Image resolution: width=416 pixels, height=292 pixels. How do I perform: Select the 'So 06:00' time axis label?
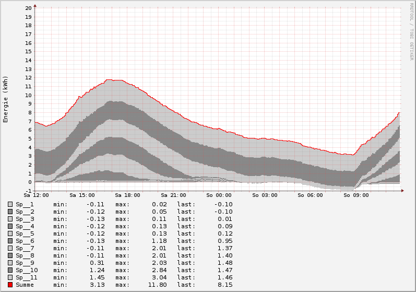310,195
